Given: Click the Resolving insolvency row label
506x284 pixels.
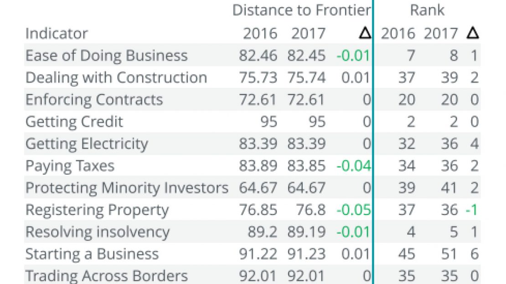Looking at the screenshot, I should pyautogui.click(x=98, y=232).
